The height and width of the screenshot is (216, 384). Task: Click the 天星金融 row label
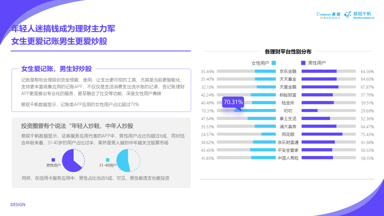tap(288, 87)
